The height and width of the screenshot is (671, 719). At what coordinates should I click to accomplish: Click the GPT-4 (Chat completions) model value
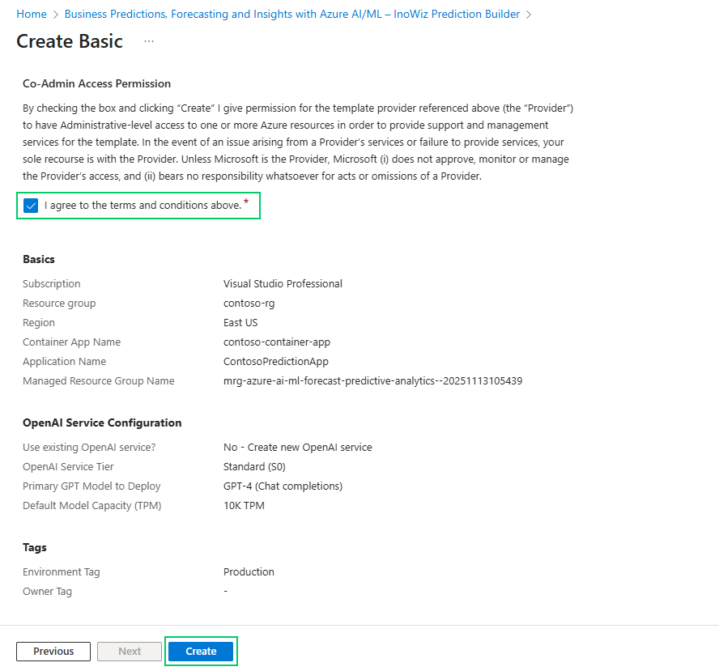tap(283, 486)
